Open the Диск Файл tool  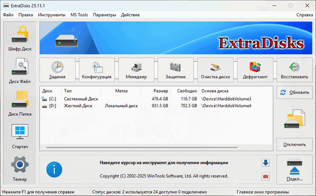pyautogui.click(x=20, y=71)
